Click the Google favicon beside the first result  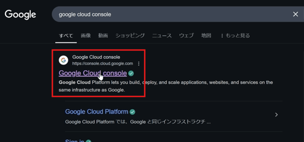[63, 60]
